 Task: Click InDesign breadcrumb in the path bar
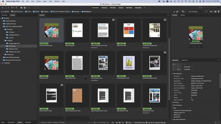pyautogui.click(x=76, y=12)
